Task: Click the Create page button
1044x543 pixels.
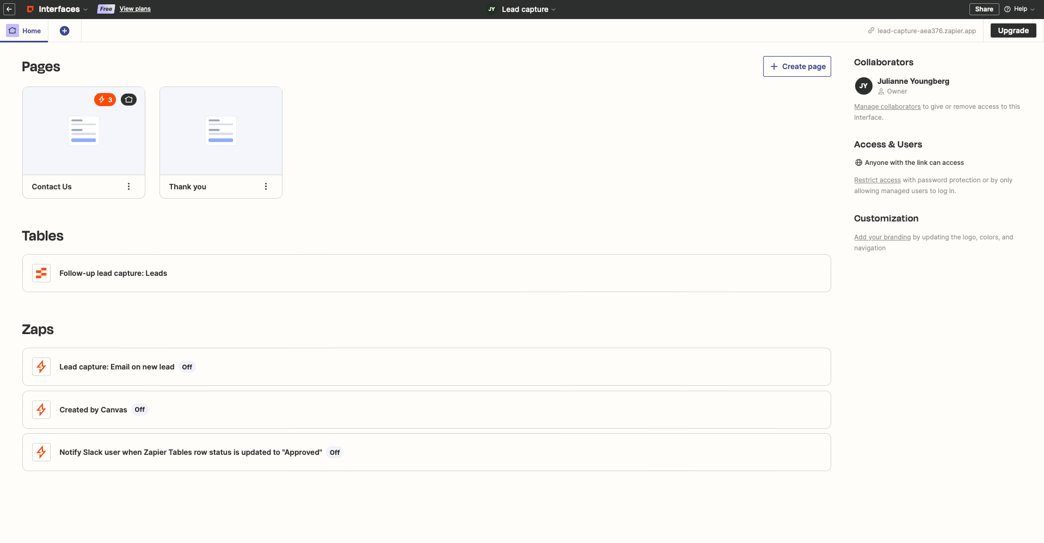Action: click(796, 66)
